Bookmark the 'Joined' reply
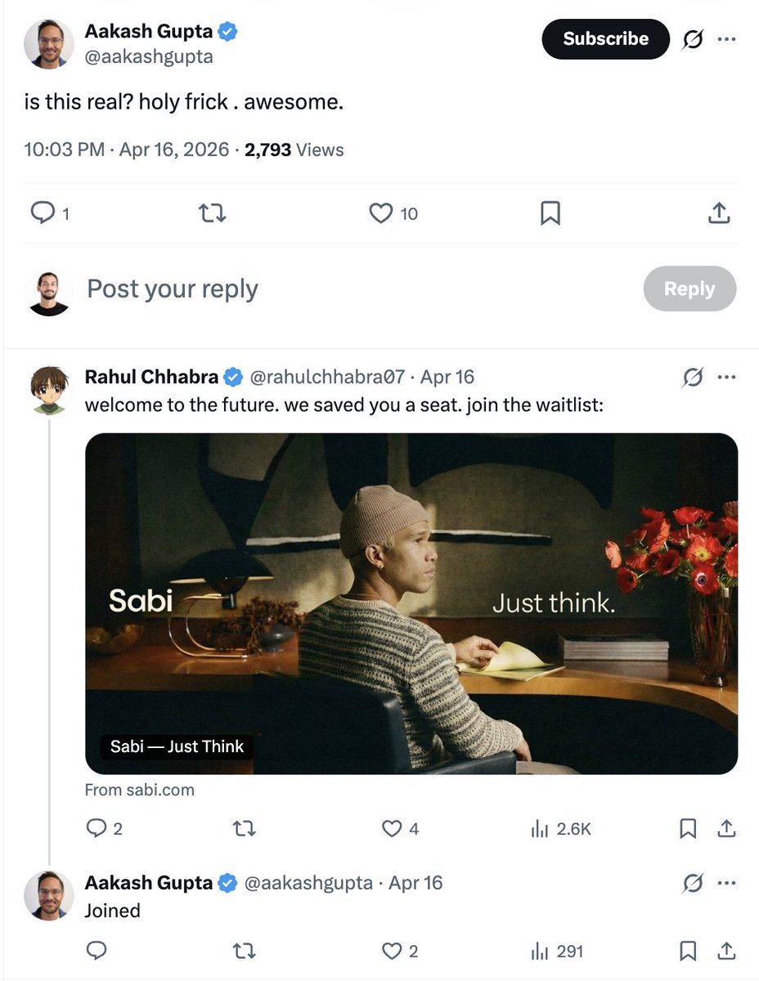Image resolution: width=759 pixels, height=981 pixels. coord(688,951)
